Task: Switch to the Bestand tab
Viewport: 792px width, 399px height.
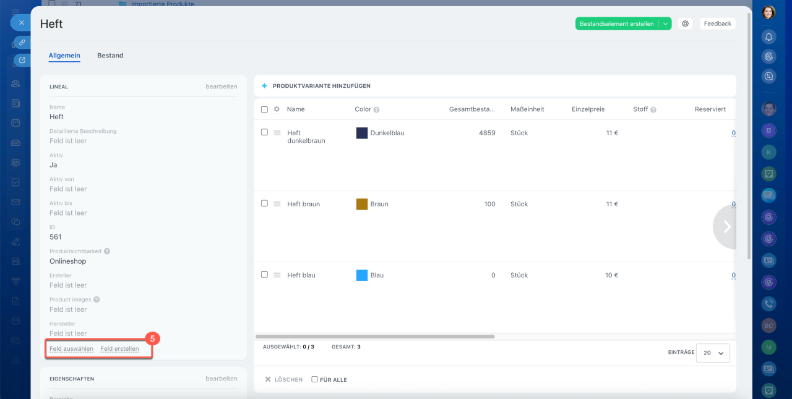Action: (x=110, y=56)
